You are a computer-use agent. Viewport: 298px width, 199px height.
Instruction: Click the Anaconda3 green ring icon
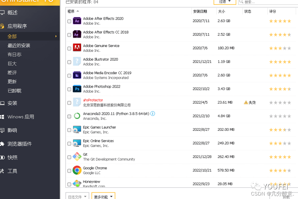(x=77, y=116)
